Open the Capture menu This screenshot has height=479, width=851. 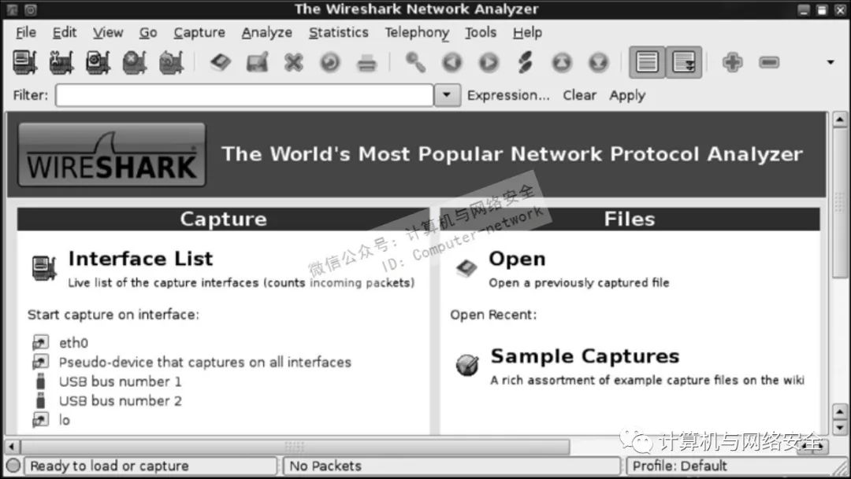[x=199, y=33]
